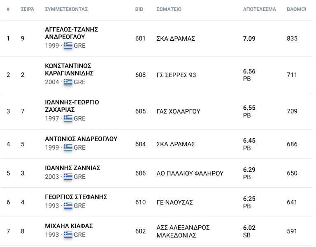
Task: Click the Greek flag beside ΚΩΝΣΤΑΝΤΙΝΟΣ ΚΑΡΑΓΙΑΝΝΙΔΗΣ
Action: 68,82
